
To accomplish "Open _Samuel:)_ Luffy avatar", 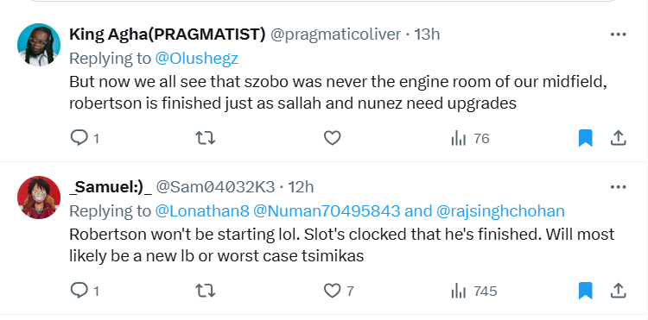I will point(39,198).
